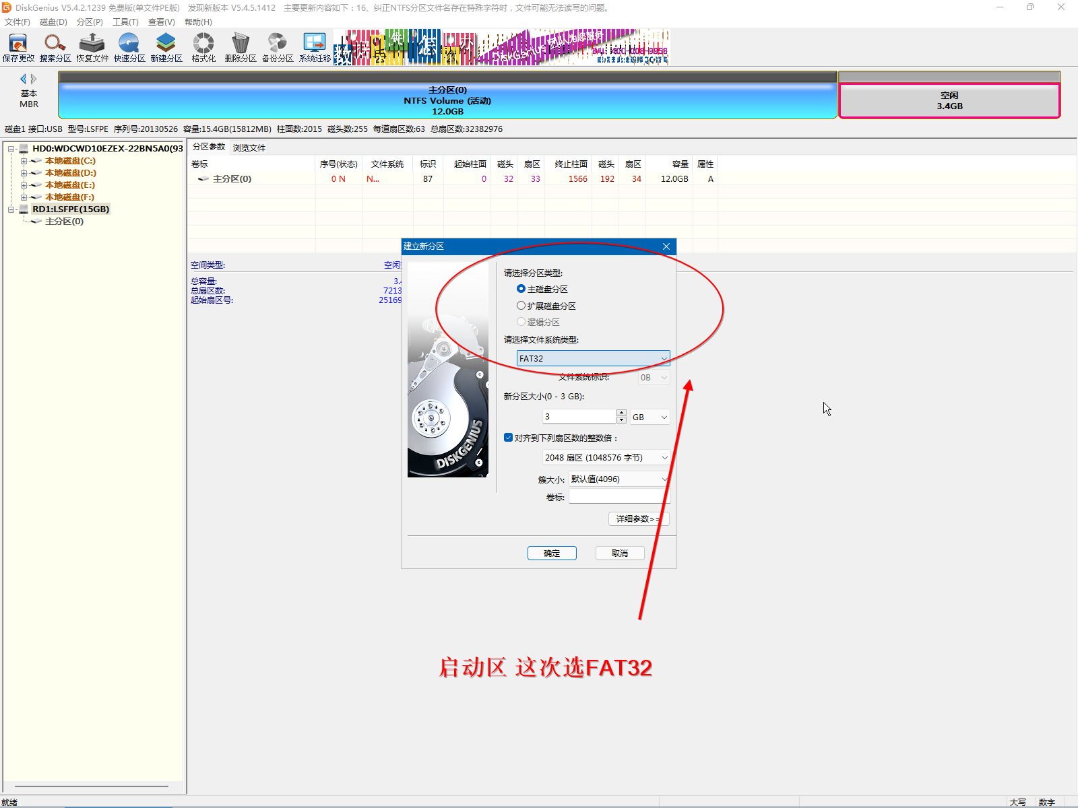Click the horizontal scrollbar in left tree panel

point(92,786)
